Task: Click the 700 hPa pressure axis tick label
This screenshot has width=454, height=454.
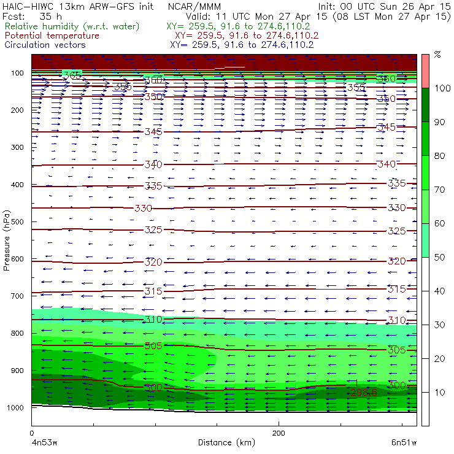Action: point(17,296)
